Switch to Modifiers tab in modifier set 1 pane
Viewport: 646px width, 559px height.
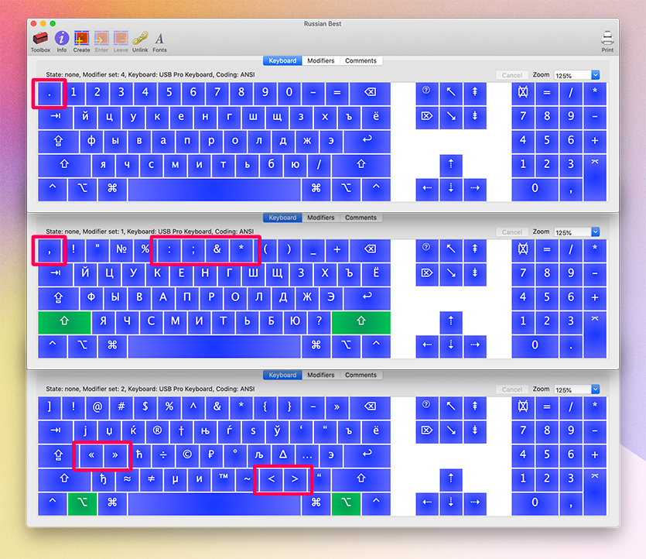tap(321, 218)
